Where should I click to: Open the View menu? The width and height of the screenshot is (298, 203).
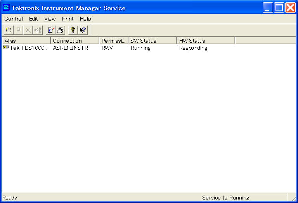tap(50, 19)
